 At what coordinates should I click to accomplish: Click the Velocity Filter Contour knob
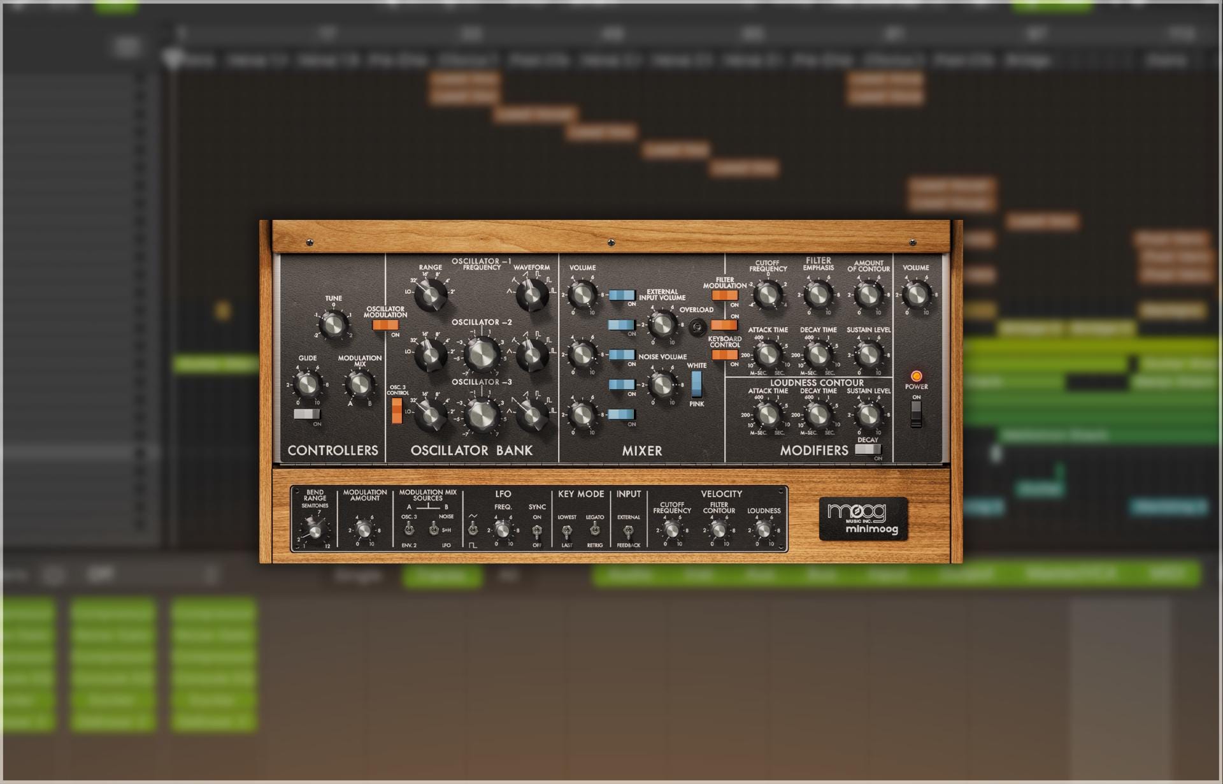coord(719,530)
